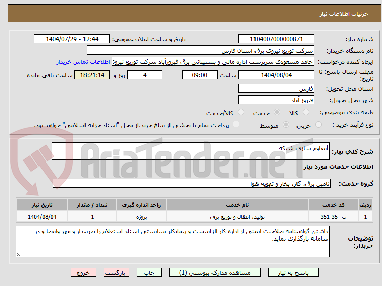Click the بازگشت back button
This screenshot has width=382, height=286.
point(116,273)
